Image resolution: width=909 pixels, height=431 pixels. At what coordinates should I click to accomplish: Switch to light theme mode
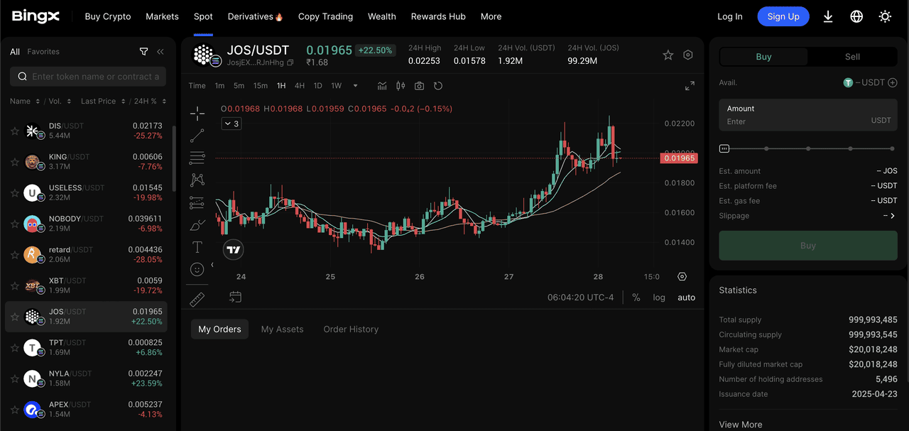[885, 16]
